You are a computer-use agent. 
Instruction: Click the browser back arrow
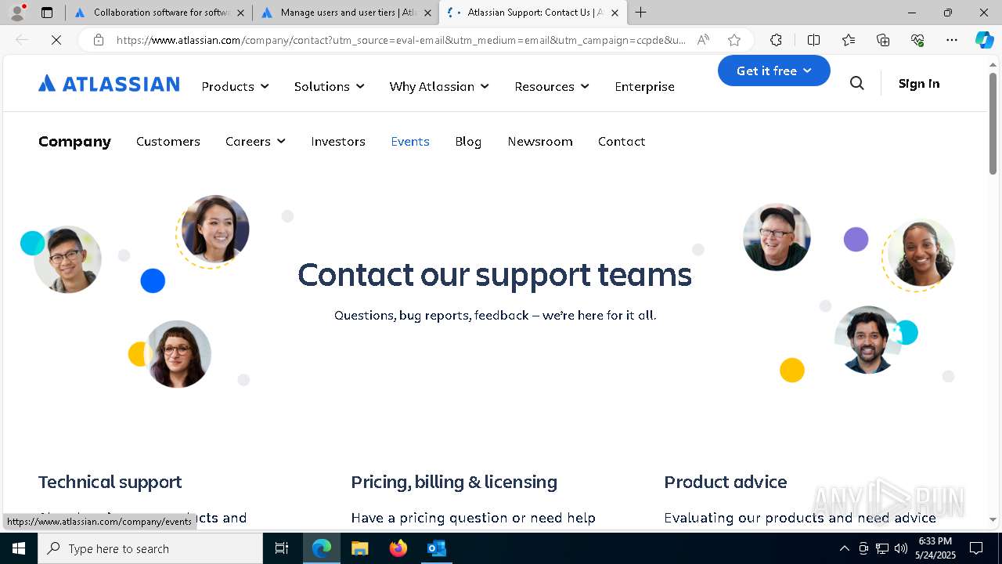[x=22, y=40]
